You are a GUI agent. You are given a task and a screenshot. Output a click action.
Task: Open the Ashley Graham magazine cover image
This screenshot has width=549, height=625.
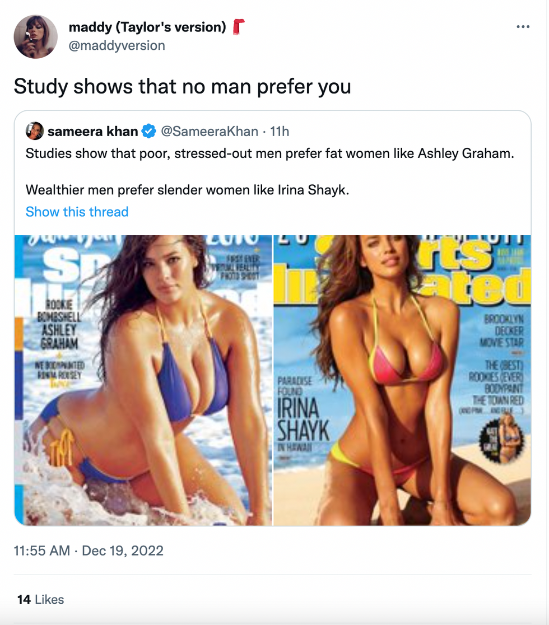pos(143,380)
